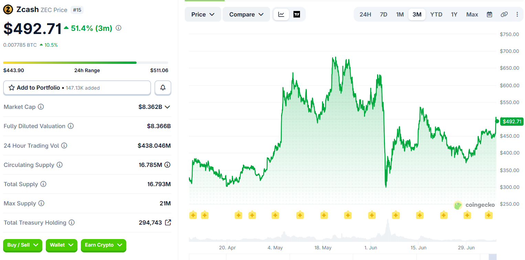Select the YTD time range tab
The height and width of the screenshot is (260, 525).
[436, 14]
